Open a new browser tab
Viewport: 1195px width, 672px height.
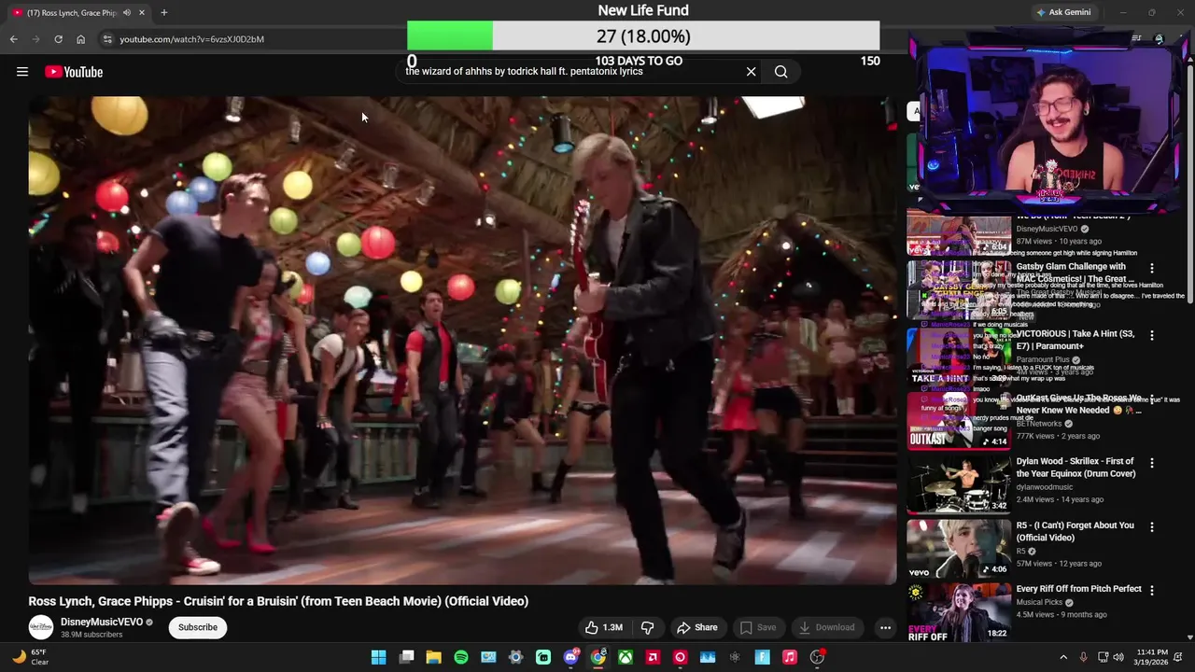tap(164, 12)
